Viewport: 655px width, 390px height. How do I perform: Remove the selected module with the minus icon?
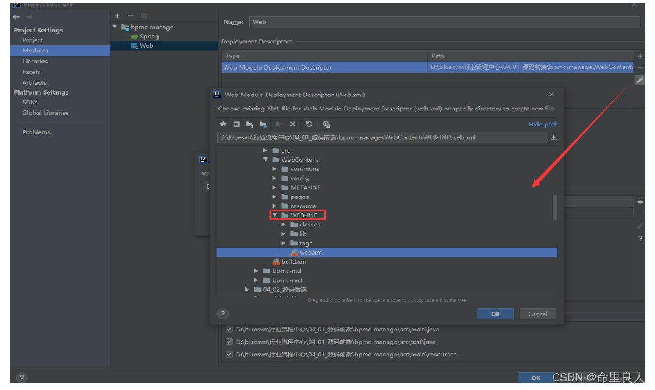131,16
